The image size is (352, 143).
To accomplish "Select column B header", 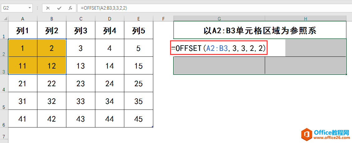I will tap(52, 19).
